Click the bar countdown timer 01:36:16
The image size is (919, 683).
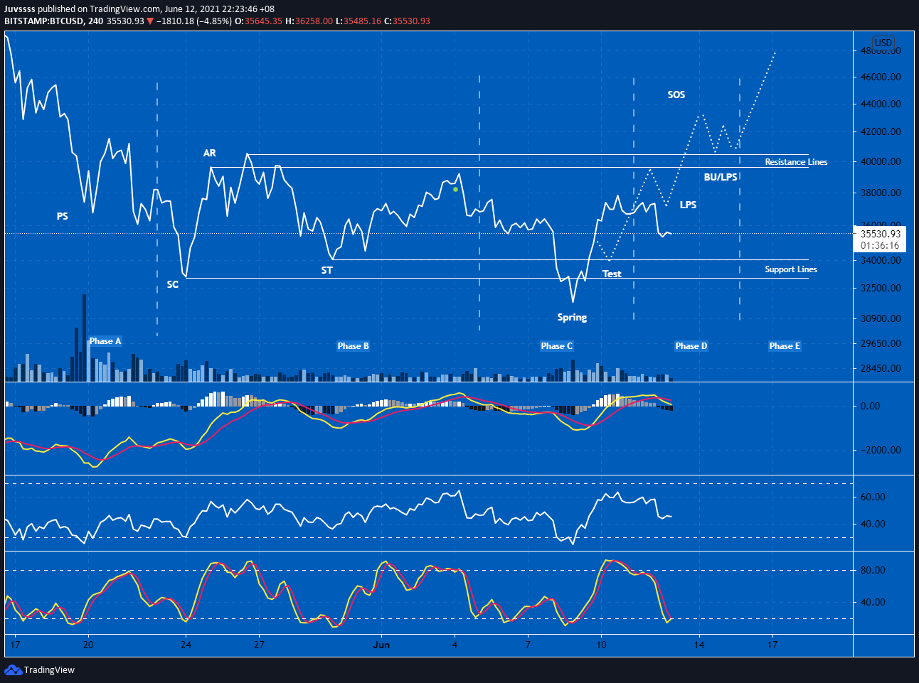[881, 245]
